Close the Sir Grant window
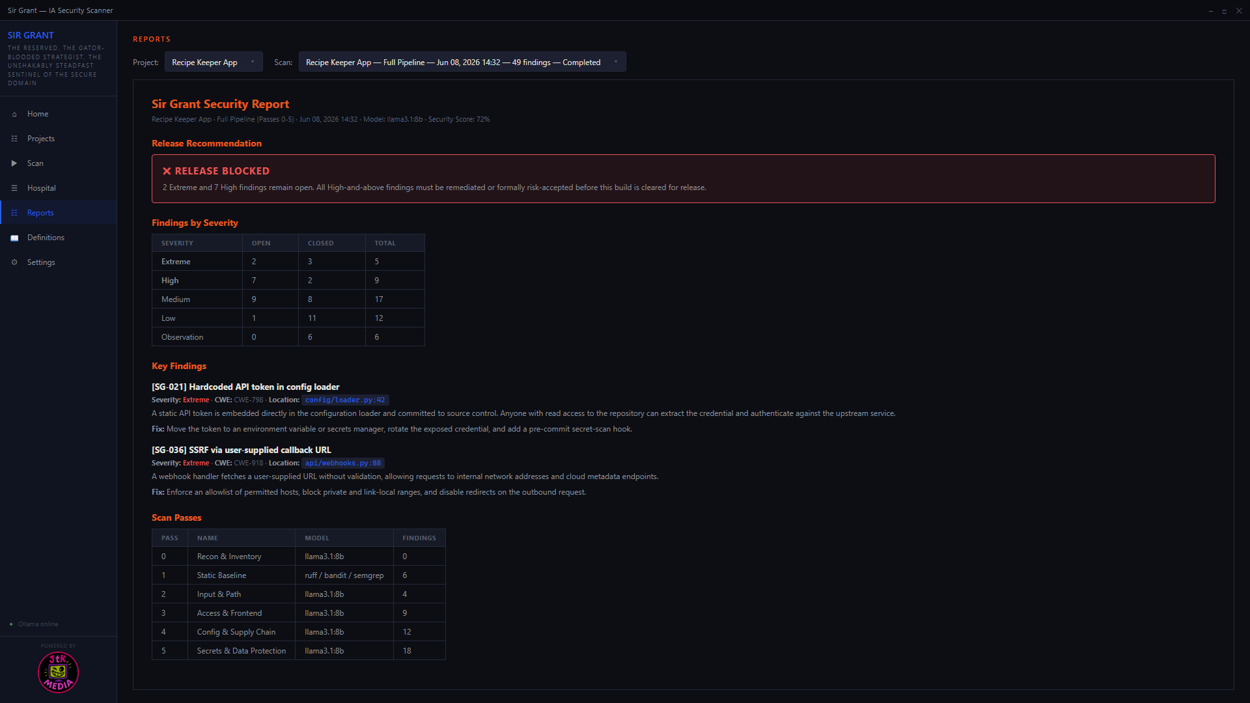 (1239, 10)
